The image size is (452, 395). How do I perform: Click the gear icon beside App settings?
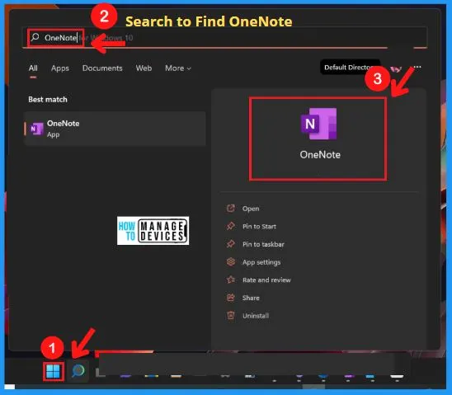(x=231, y=261)
